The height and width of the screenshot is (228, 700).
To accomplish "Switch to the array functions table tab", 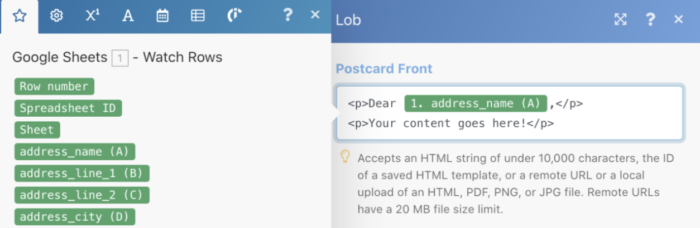I will click(x=198, y=16).
